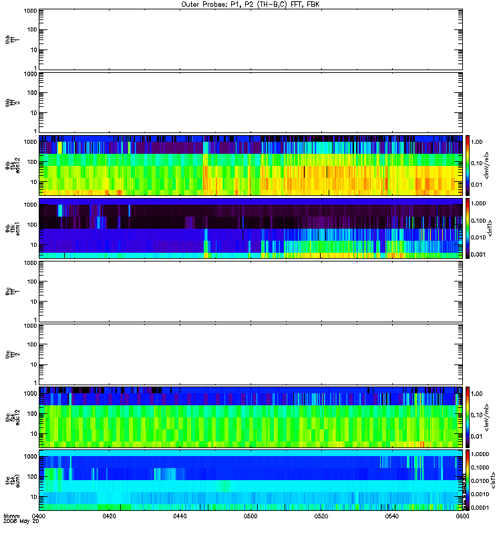Viewport: 501px width, 535px height.
Task: Click the '100' tick label of thc fff 2 panel
Action: [x=32, y=344]
